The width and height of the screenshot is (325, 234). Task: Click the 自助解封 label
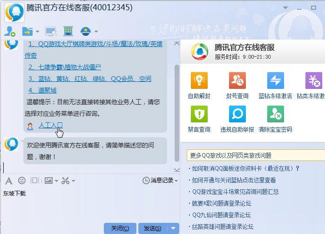(x=199, y=96)
